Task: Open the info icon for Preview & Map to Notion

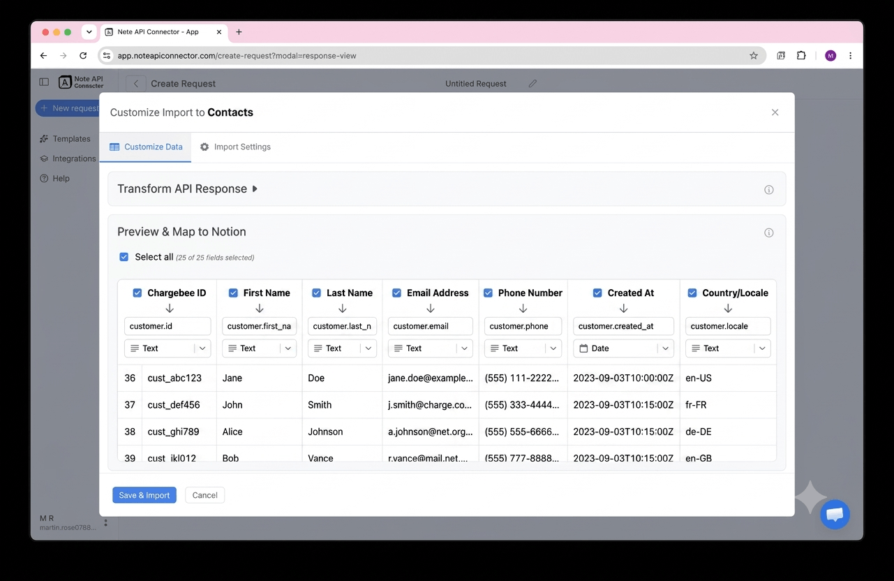Action: 768,233
